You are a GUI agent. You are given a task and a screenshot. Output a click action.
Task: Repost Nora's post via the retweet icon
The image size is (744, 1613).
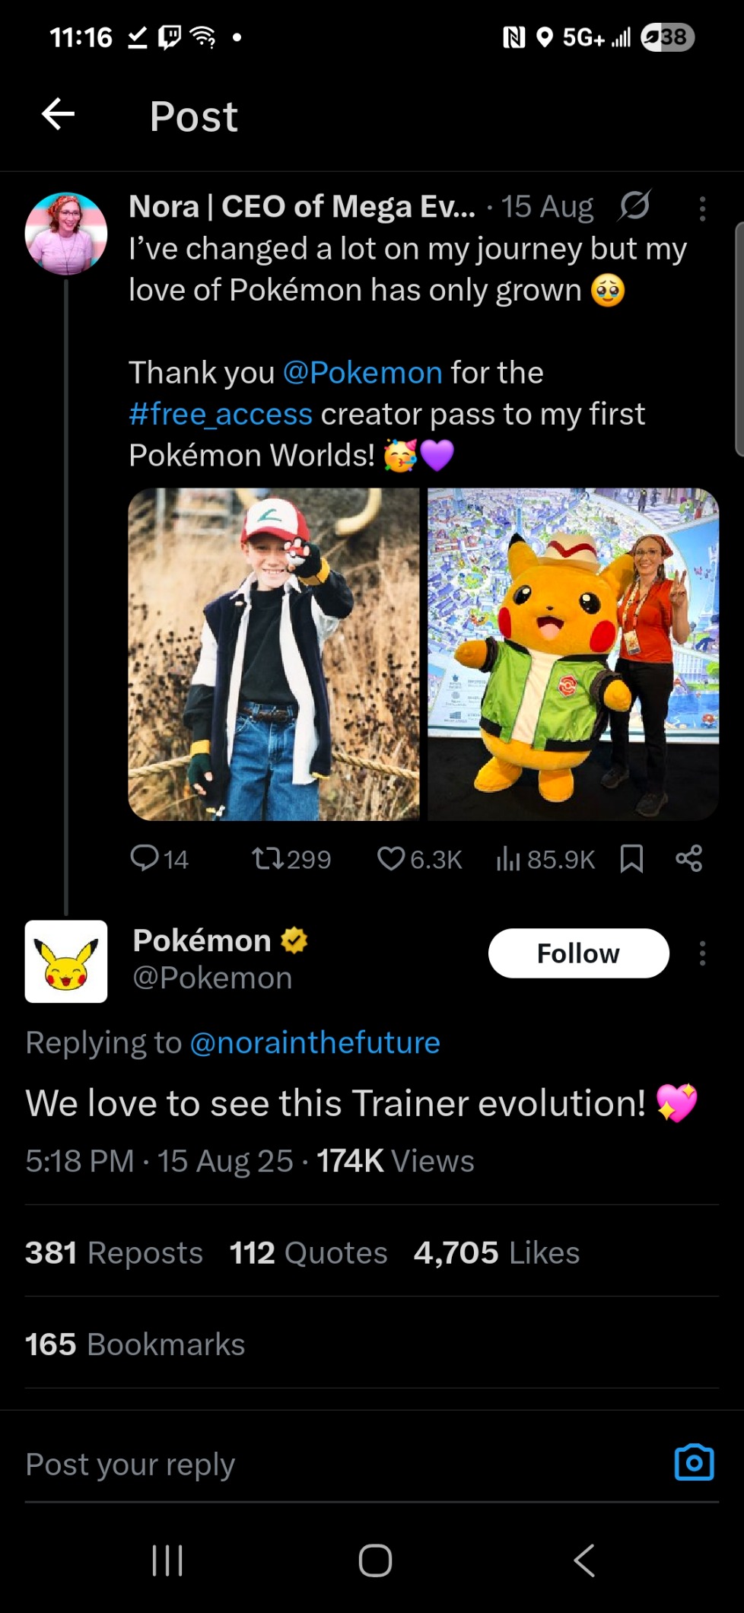point(268,859)
